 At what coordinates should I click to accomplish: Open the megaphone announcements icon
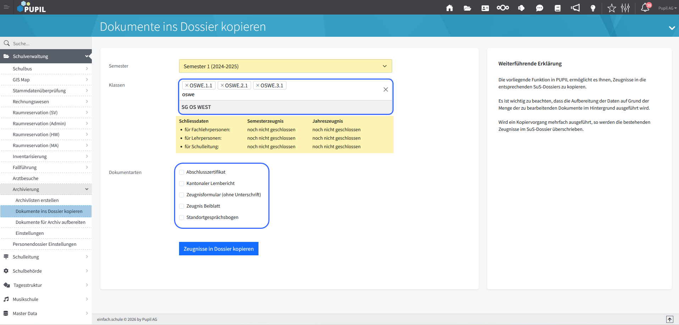pos(575,8)
